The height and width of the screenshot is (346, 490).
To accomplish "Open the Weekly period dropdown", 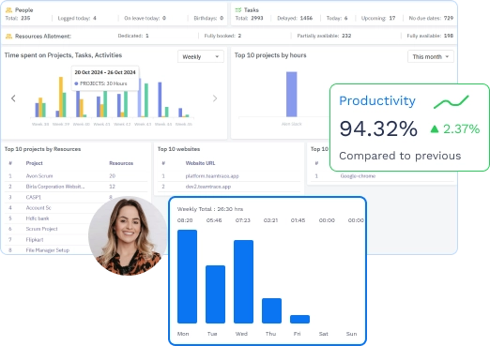I will [x=201, y=56].
